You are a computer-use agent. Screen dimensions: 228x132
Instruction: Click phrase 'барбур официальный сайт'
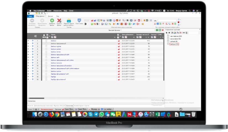(x=60, y=74)
